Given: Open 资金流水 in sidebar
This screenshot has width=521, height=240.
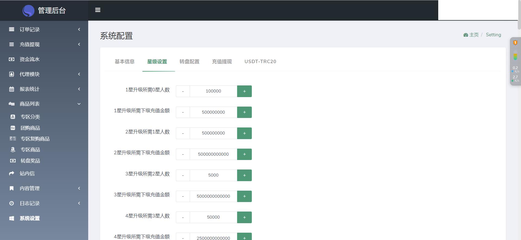Looking at the screenshot, I should coord(30,59).
